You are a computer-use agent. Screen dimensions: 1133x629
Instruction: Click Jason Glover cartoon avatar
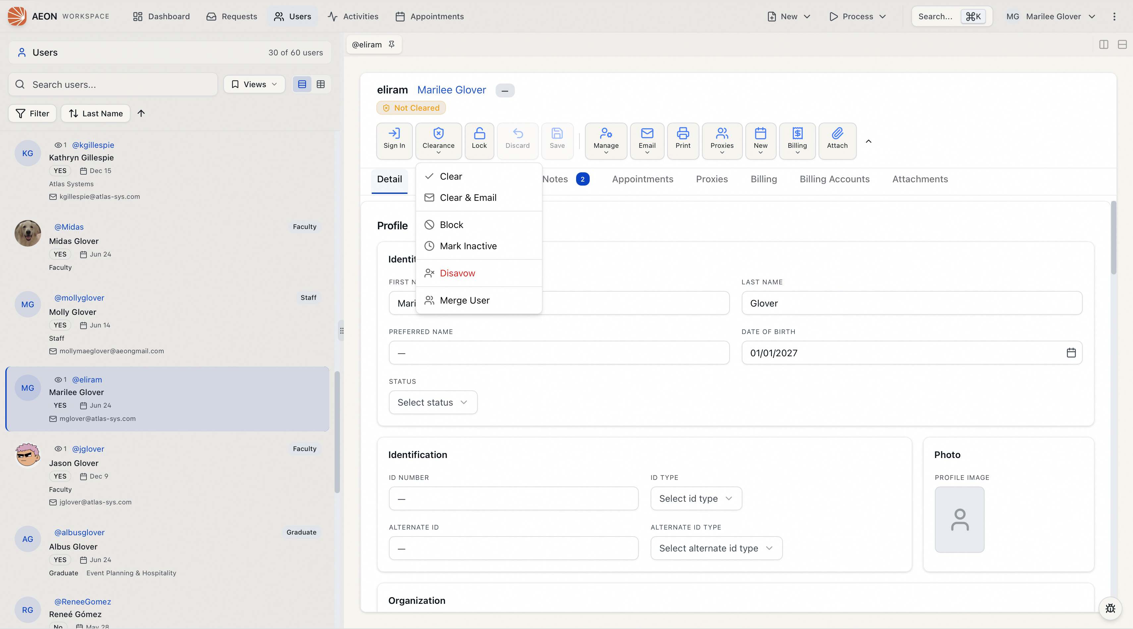pyautogui.click(x=28, y=455)
